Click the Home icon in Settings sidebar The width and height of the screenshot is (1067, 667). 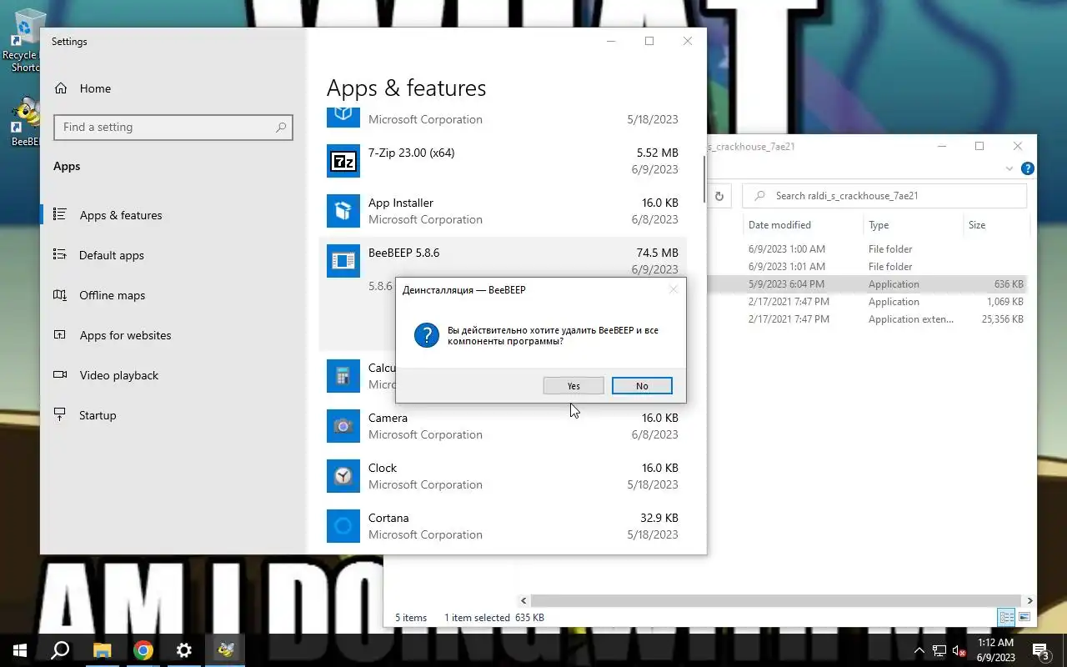(x=60, y=88)
